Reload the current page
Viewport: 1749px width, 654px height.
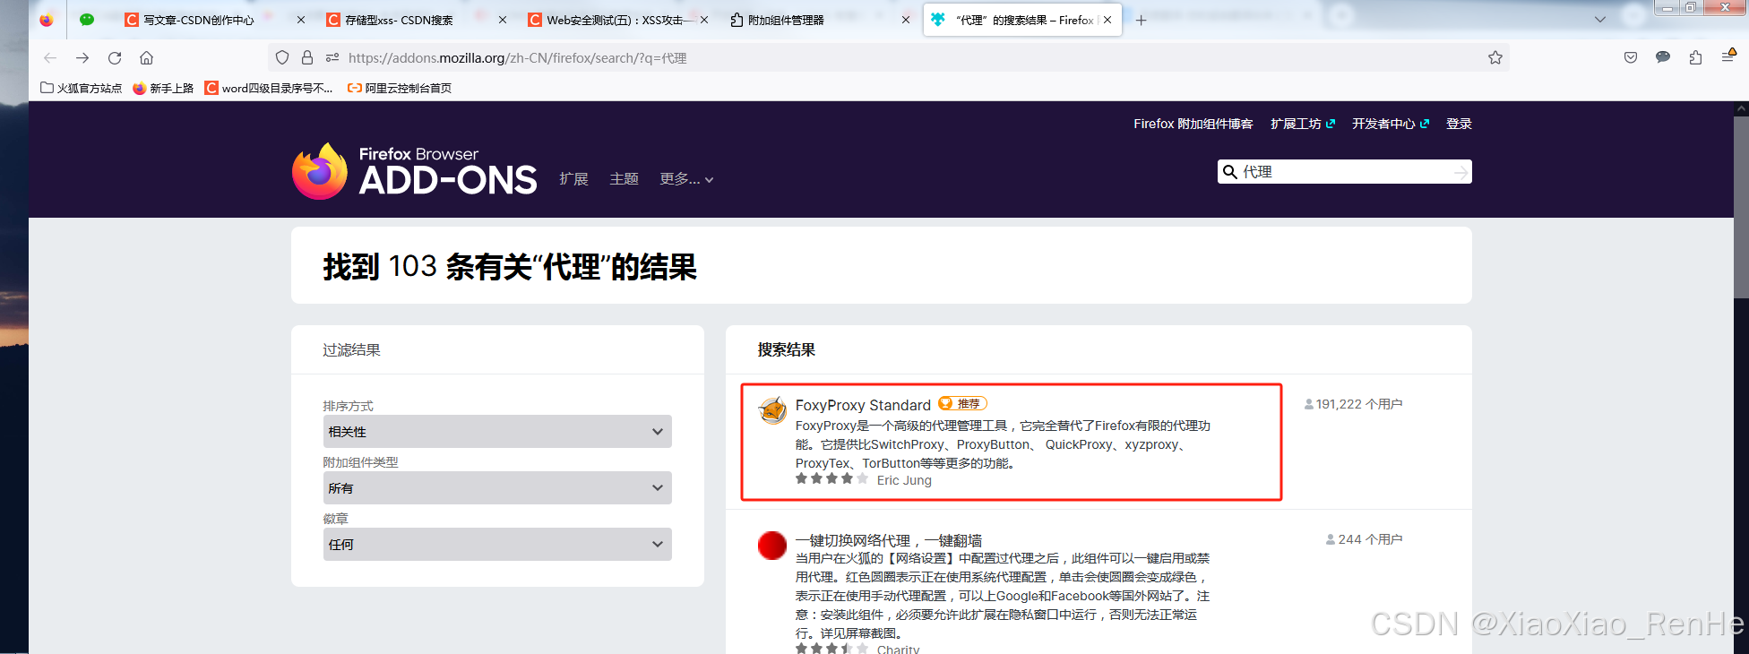pos(115,57)
